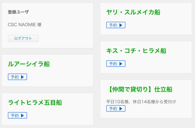The height and width of the screenshot is (128, 195).
Task: Click the 登録ユーザ label
Action: pos(18,12)
